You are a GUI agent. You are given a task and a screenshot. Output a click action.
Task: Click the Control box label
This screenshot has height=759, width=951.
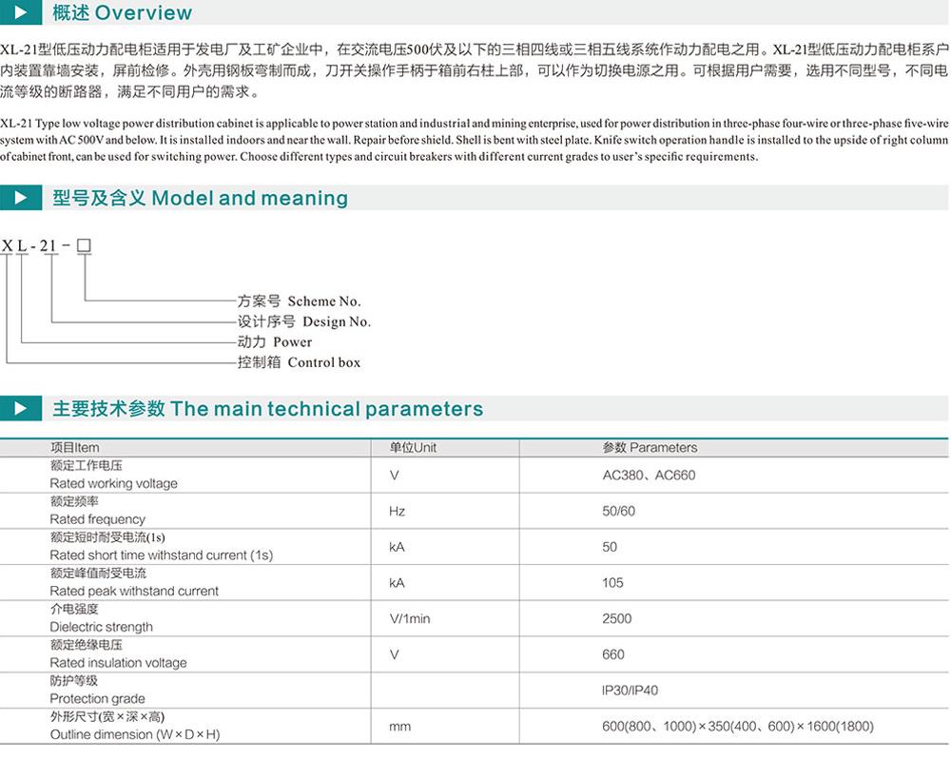tap(299, 362)
